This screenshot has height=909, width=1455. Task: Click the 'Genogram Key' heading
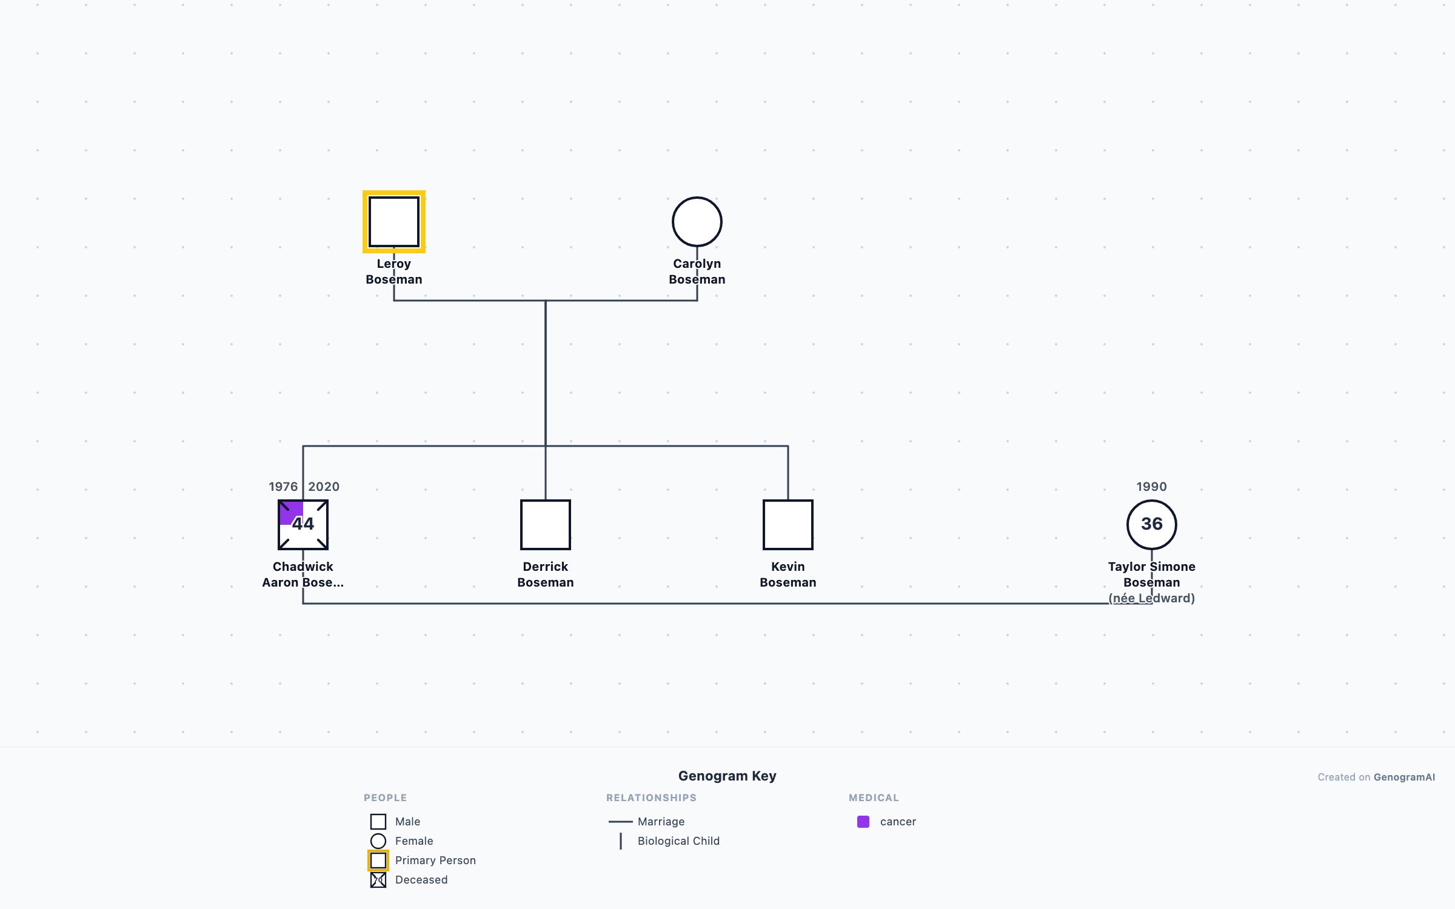click(x=727, y=776)
